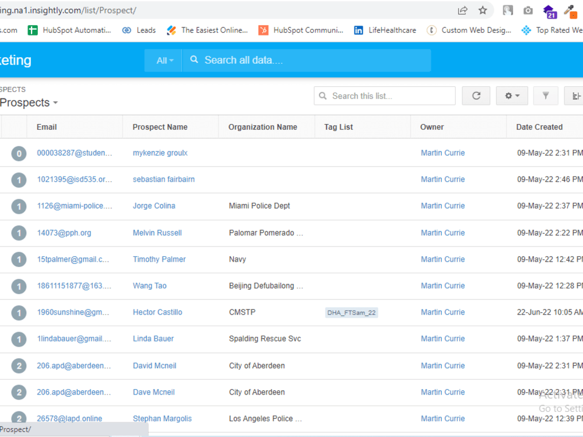This screenshot has width=583, height=437.
Task: Open email 000038287@studen...
Action: 75,153
